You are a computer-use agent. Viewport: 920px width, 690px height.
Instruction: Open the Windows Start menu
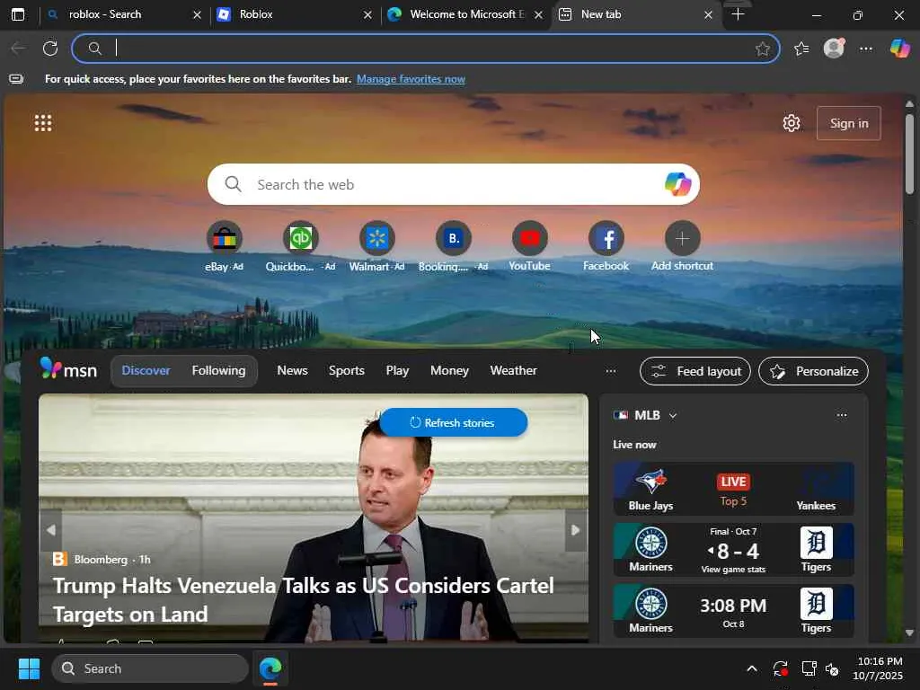pyautogui.click(x=29, y=668)
